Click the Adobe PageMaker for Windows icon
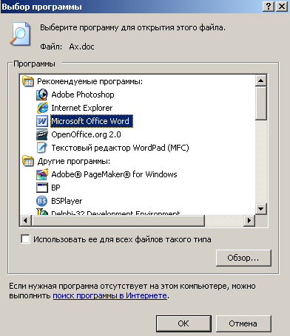The image size is (290, 336). pos(42,174)
